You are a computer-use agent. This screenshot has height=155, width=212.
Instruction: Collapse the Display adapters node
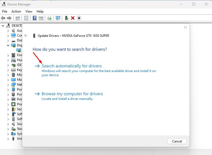(x=8, y=46)
